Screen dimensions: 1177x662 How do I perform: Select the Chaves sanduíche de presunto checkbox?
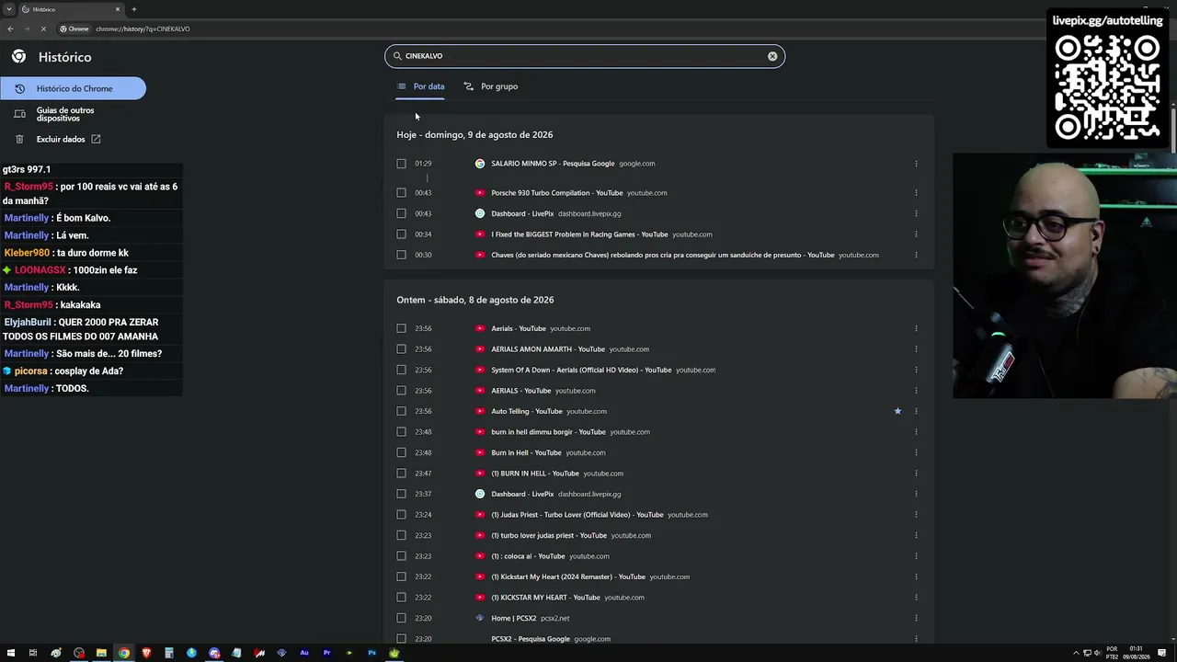coord(401,255)
